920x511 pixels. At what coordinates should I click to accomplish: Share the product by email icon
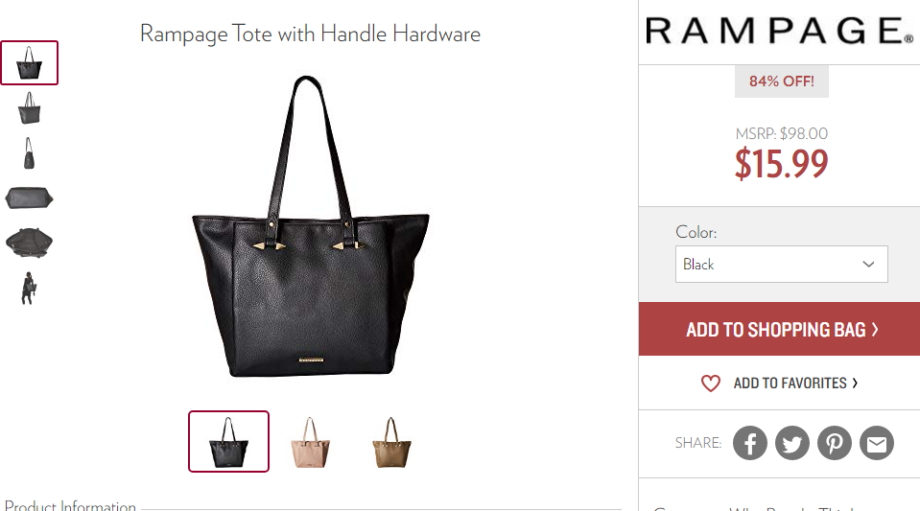coord(877,443)
